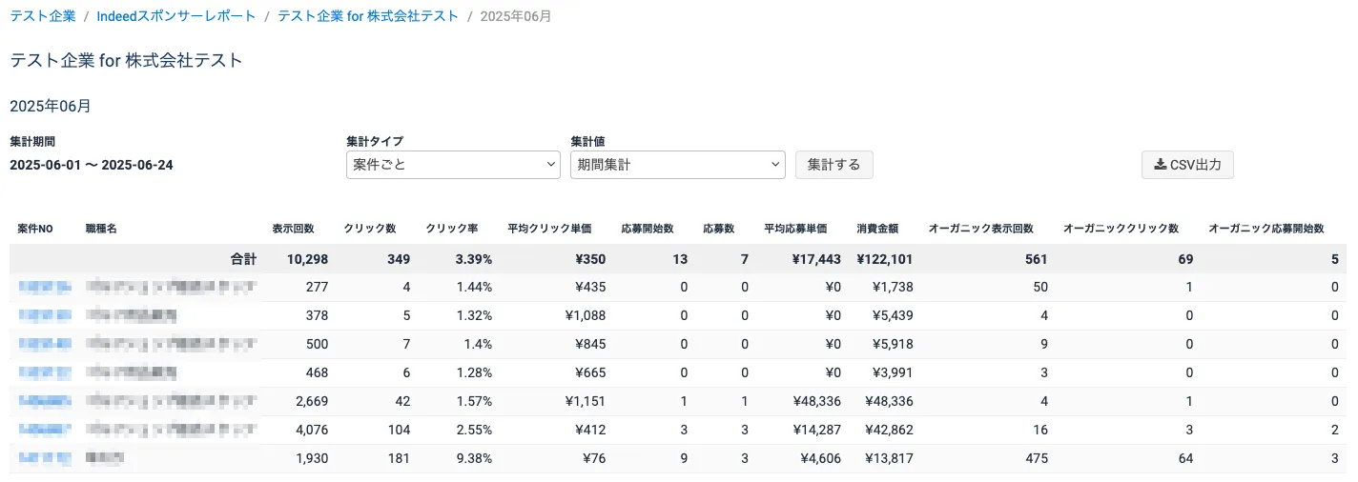Open the case number link in the 4,076 impressions row
Viewport: 1358px width, 482px height.
pyautogui.click(x=45, y=430)
